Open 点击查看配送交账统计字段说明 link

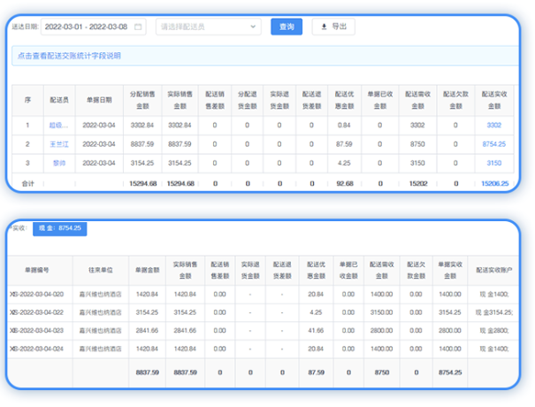(x=69, y=56)
